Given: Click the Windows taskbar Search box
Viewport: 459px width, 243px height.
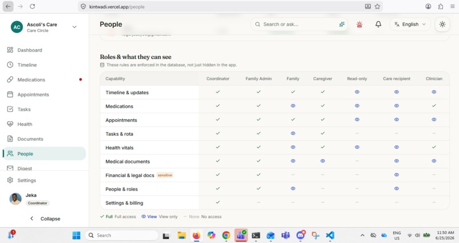Looking at the screenshot, I should (121, 236).
